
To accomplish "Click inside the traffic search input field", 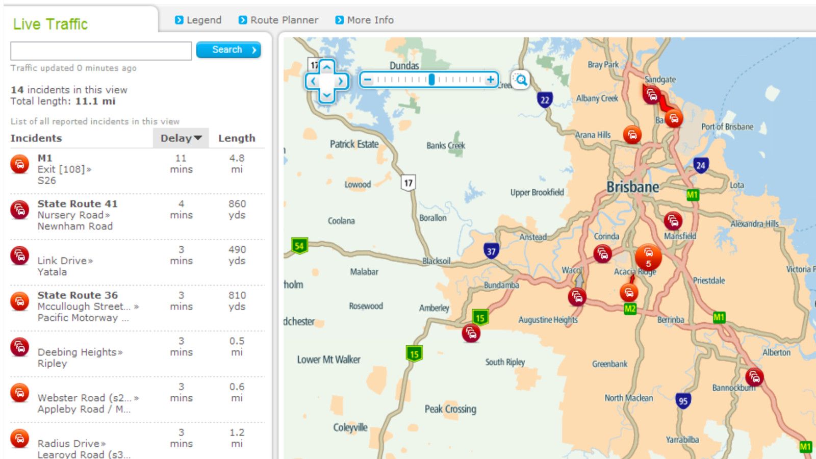I will [100, 50].
